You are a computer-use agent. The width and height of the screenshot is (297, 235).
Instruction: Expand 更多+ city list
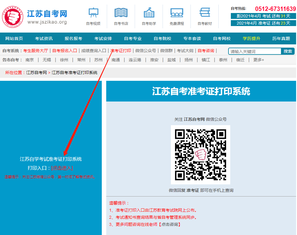point(259,60)
